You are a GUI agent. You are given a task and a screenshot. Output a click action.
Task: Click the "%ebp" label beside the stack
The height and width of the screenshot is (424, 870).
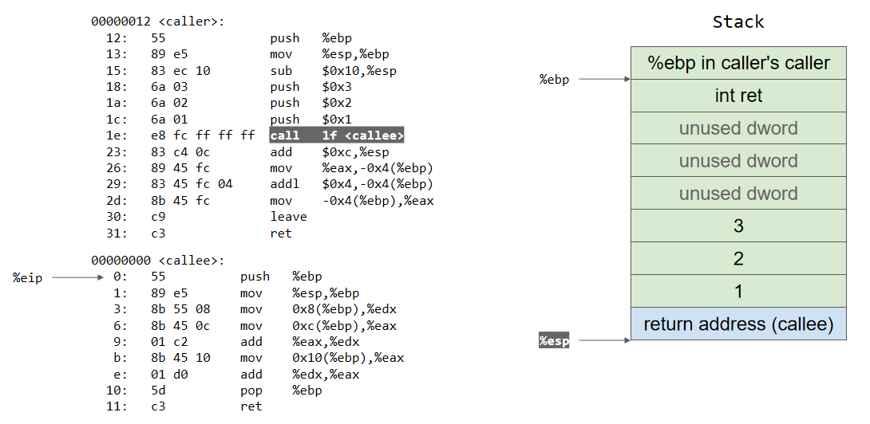(554, 80)
